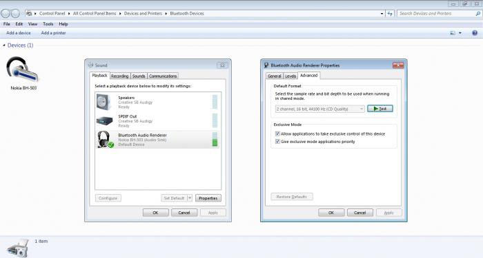Click Properties button in Sound dialog
Screen dimensions: 483x258
click(x=208, y=198)
